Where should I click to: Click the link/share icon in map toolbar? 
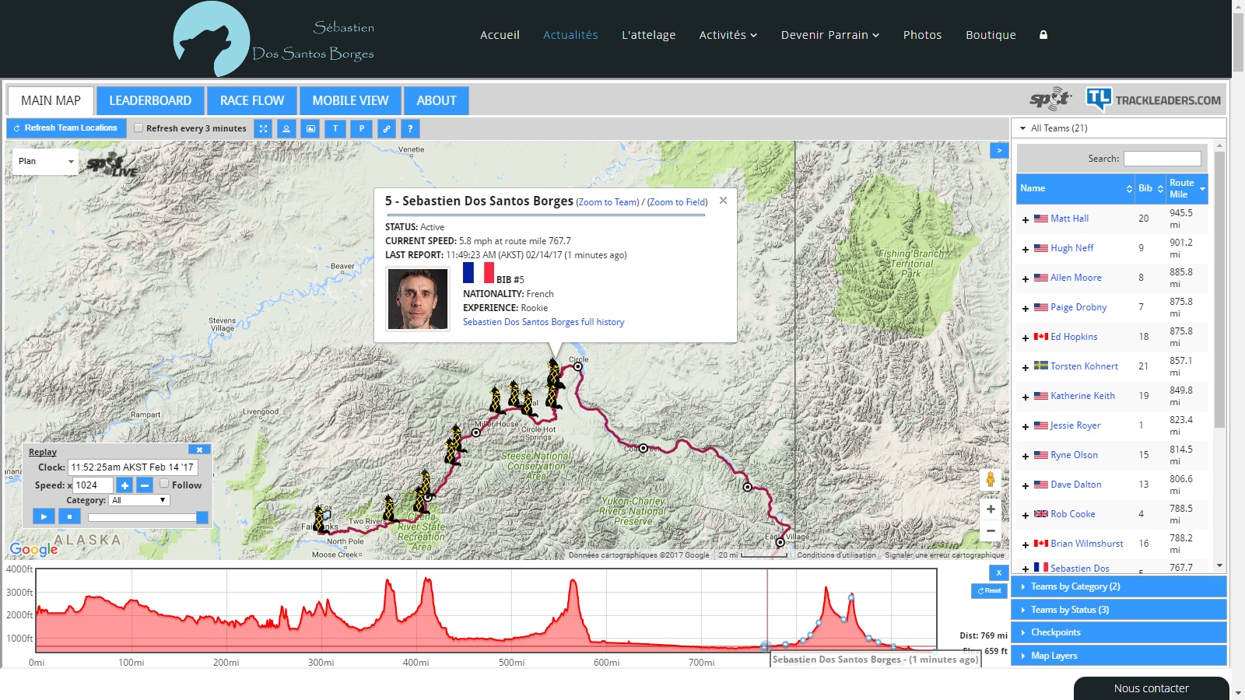point(386,128)
